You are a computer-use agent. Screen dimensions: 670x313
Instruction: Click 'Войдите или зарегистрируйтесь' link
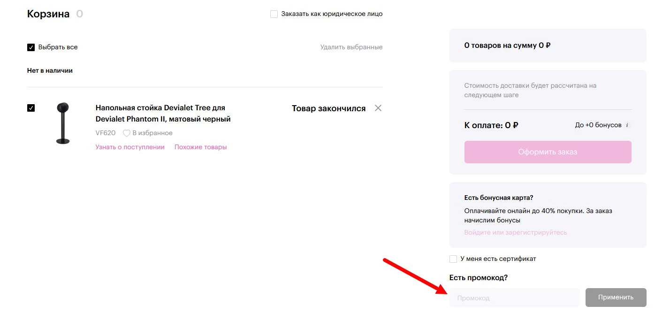[516, 232]
